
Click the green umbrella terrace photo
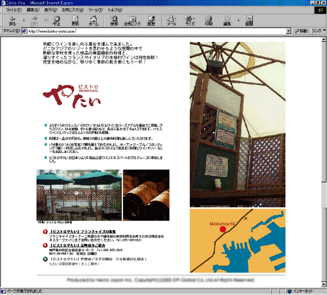coord(79,195)
